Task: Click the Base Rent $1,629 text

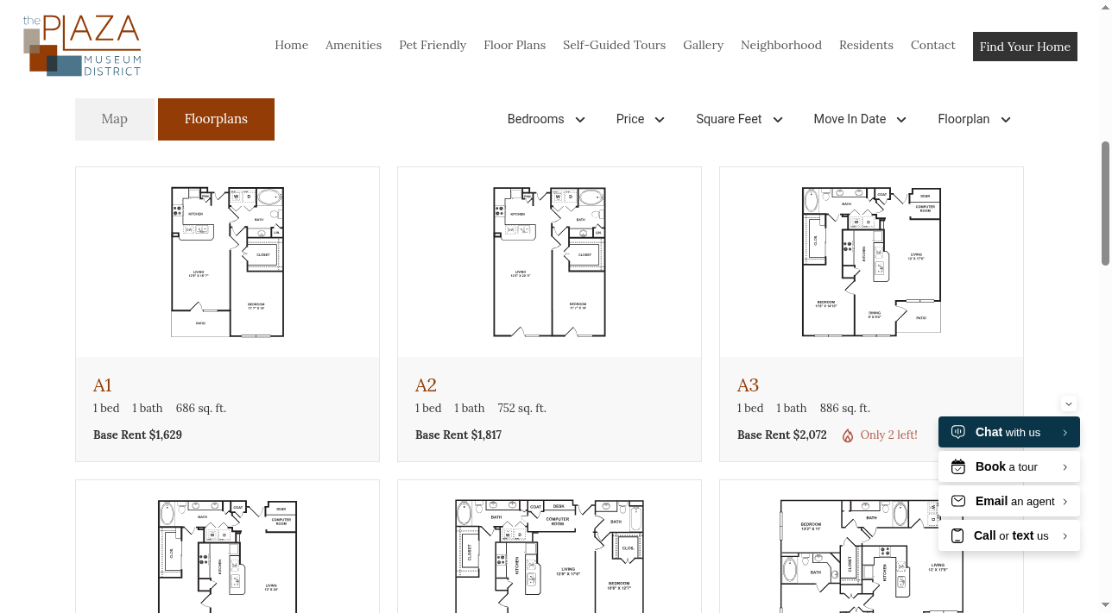Action: (137, 435)
